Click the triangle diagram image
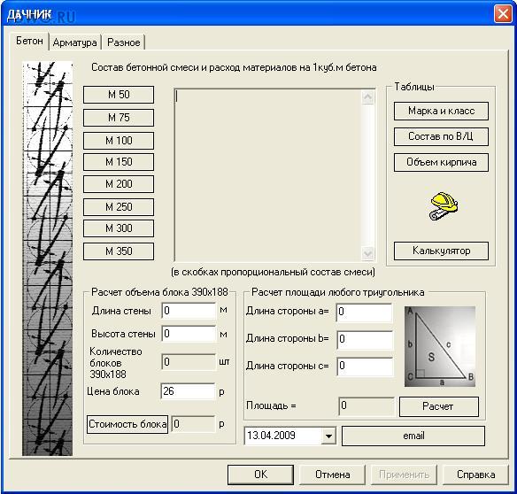The height and width of the screenshot is (494, 517). (440, 346)
